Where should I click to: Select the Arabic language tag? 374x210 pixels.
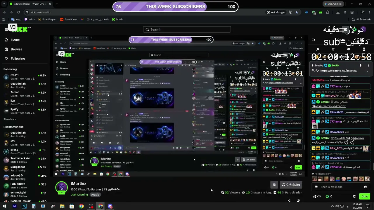(95, 195)
